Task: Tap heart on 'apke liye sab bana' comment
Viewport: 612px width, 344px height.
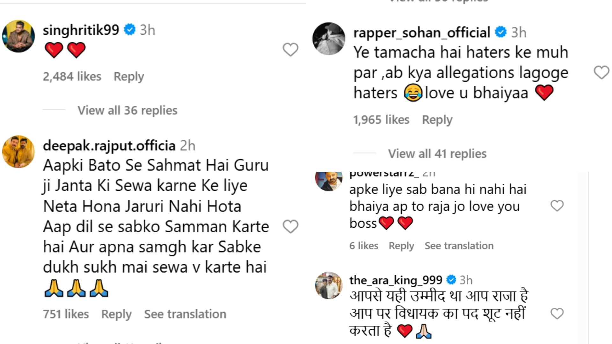Action: click(x=557, y=206)
